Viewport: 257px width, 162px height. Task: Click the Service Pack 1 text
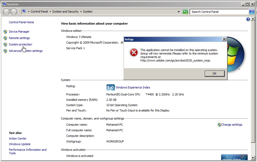pyautogui.click(x=75, y=48)
